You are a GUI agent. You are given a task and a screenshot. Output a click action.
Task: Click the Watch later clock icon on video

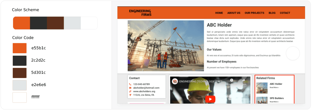click(x=232, y=80)
